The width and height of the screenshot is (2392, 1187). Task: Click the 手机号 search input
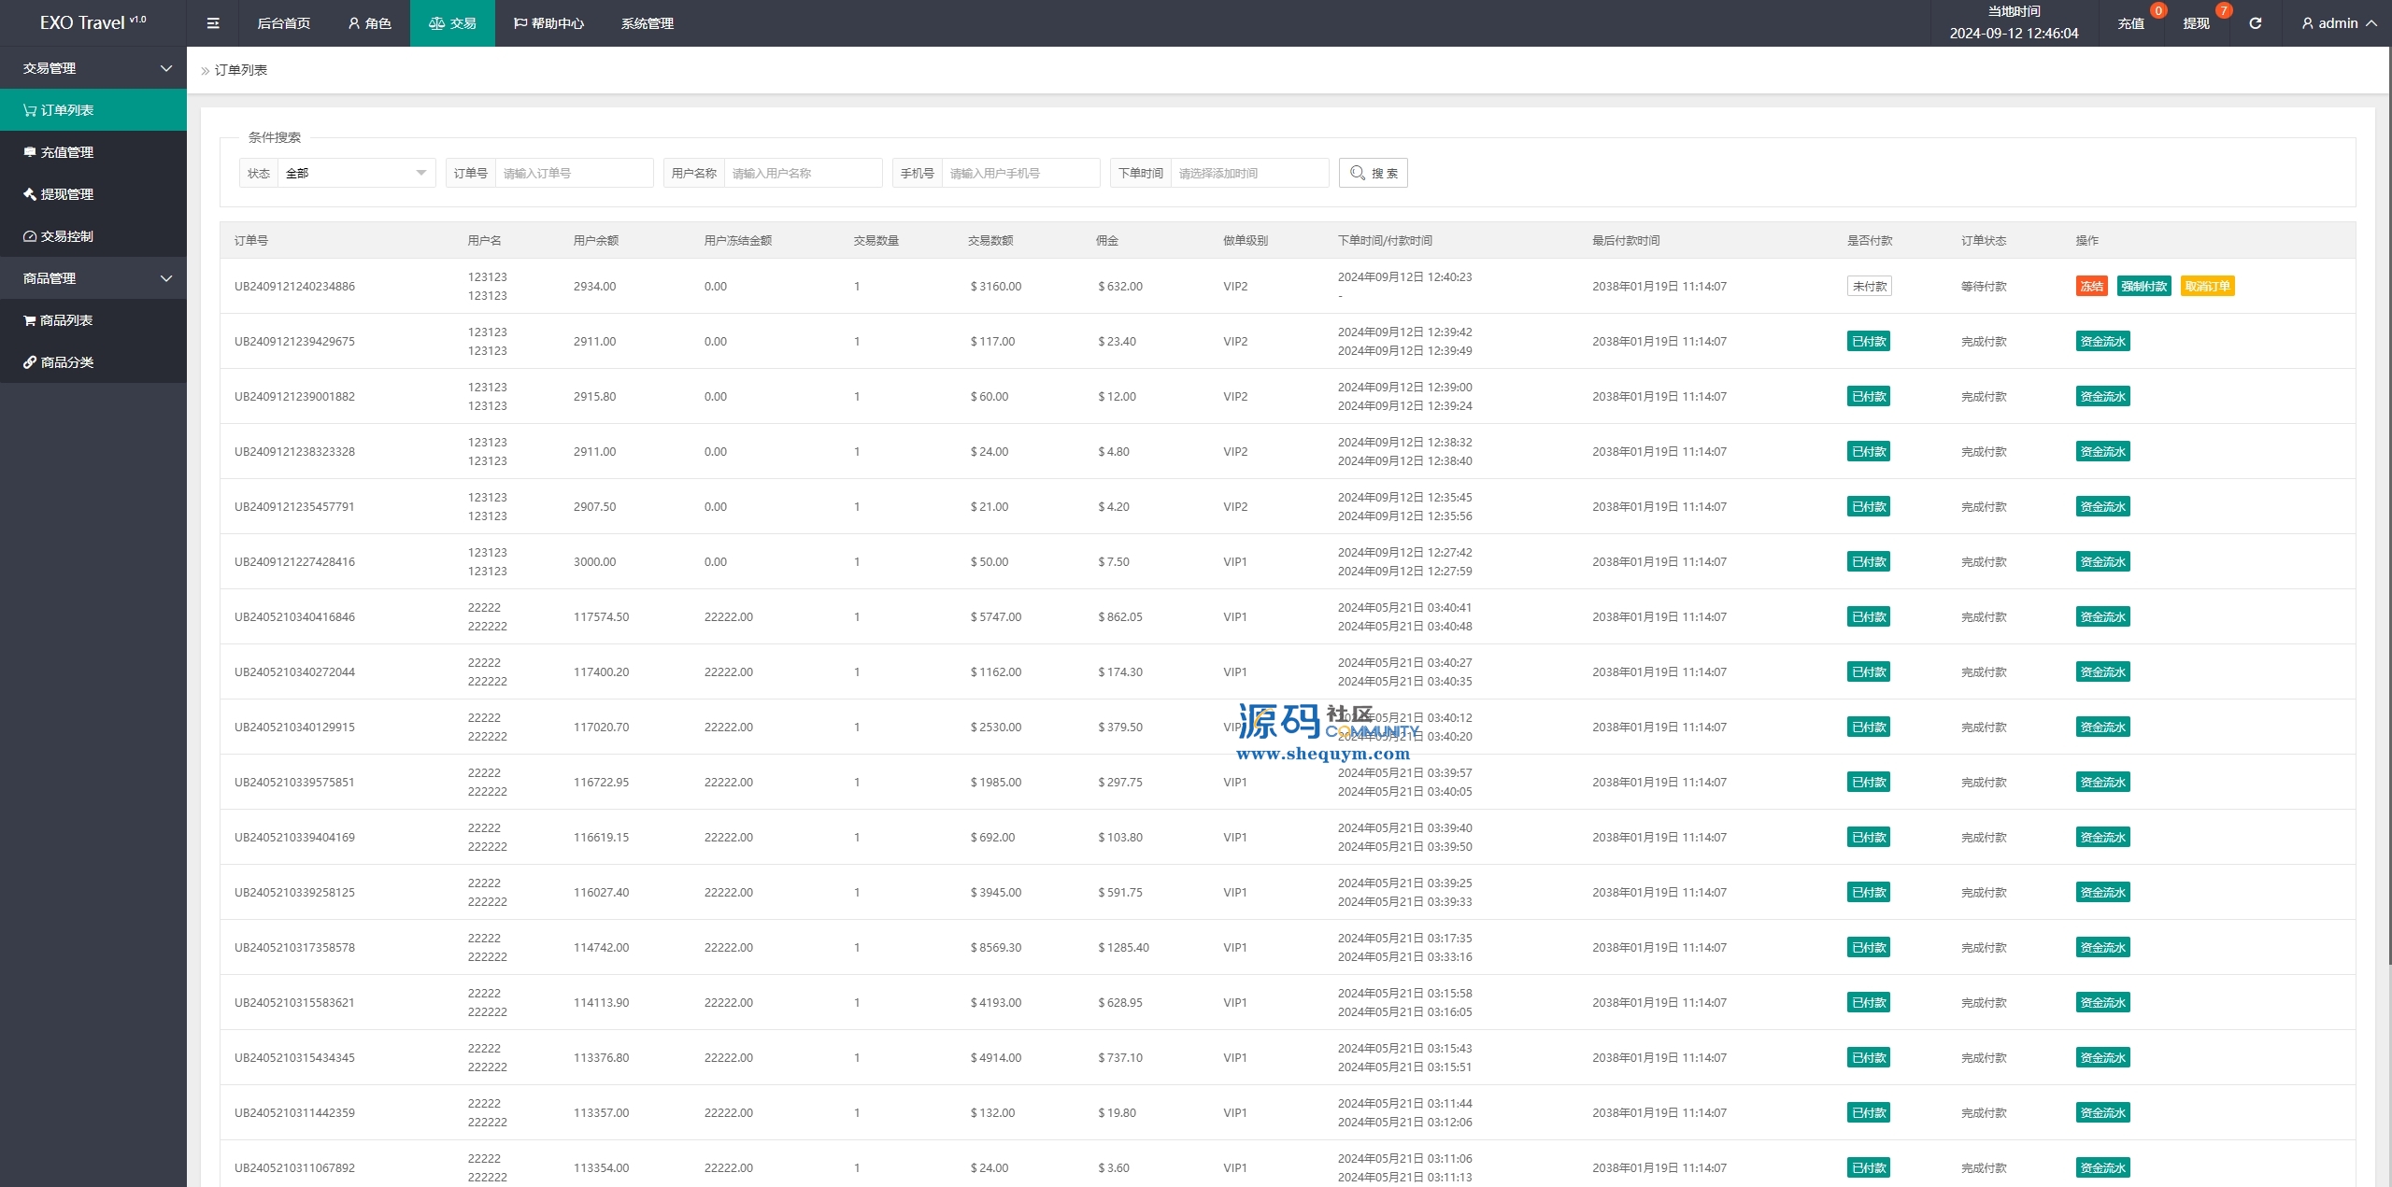[x=1020, y=173]
